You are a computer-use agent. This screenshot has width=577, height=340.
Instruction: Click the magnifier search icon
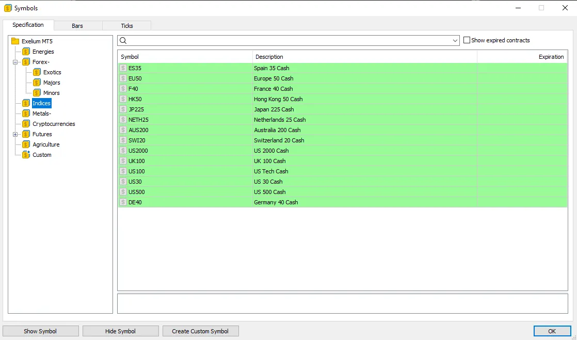pyautogui.click(x=123, y=41)
